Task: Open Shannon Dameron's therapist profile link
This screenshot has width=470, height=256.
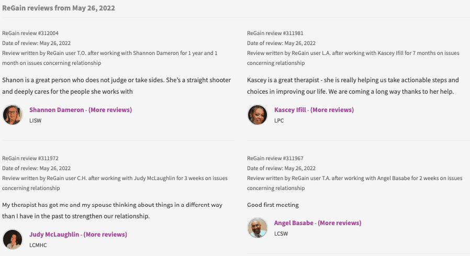Action: pos(57,110)
